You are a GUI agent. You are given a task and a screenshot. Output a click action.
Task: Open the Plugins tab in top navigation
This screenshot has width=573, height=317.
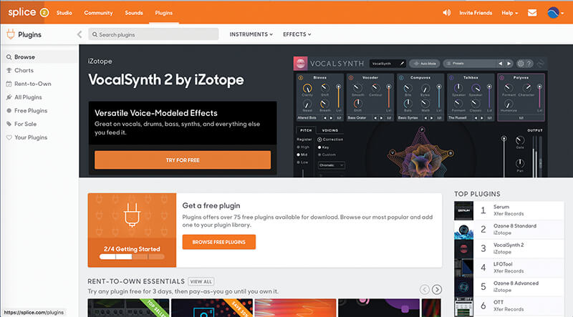(x=164, y=13)
